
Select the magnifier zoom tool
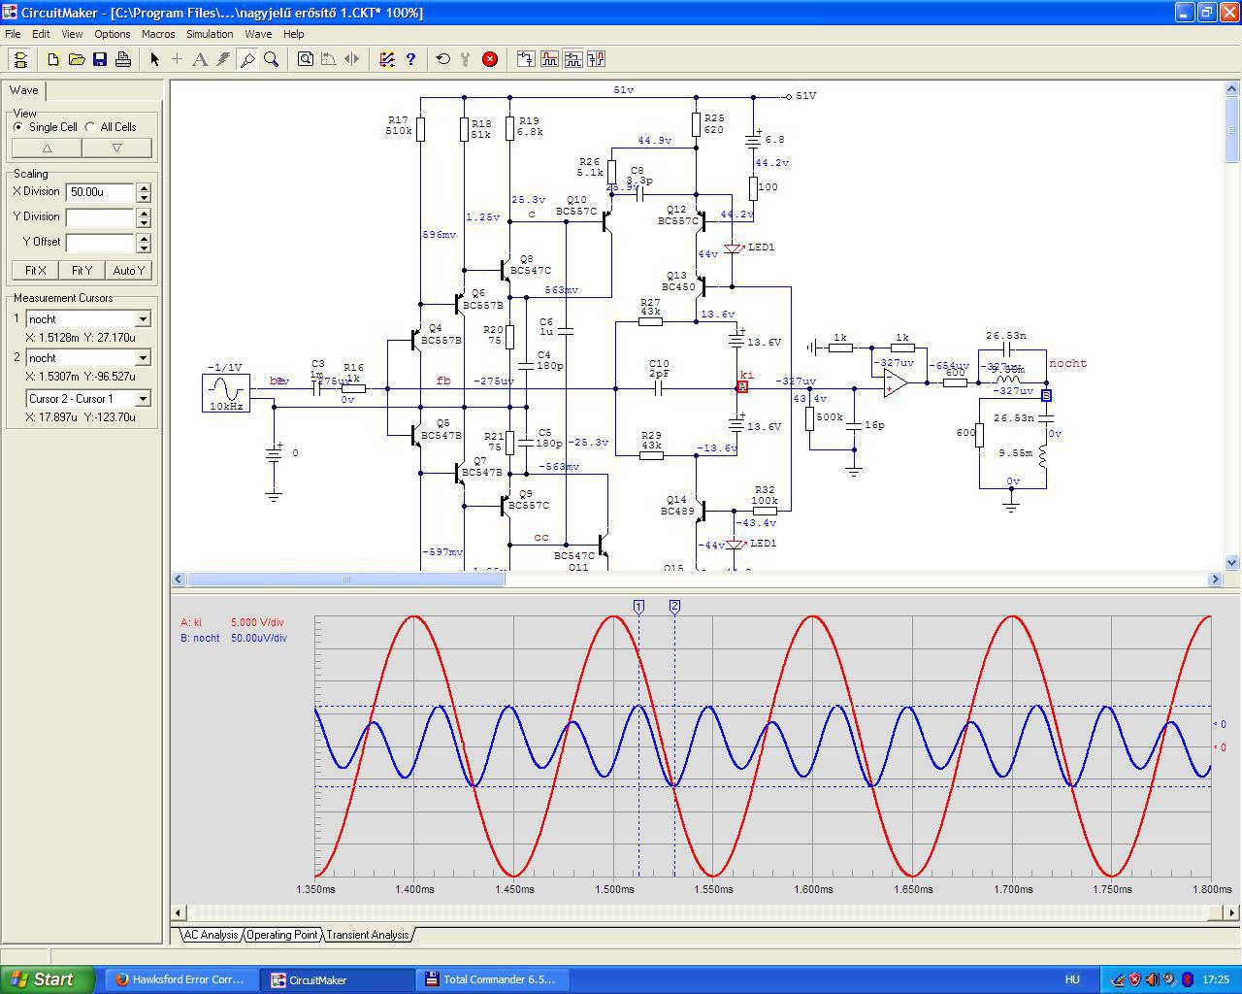pos(272,59)
